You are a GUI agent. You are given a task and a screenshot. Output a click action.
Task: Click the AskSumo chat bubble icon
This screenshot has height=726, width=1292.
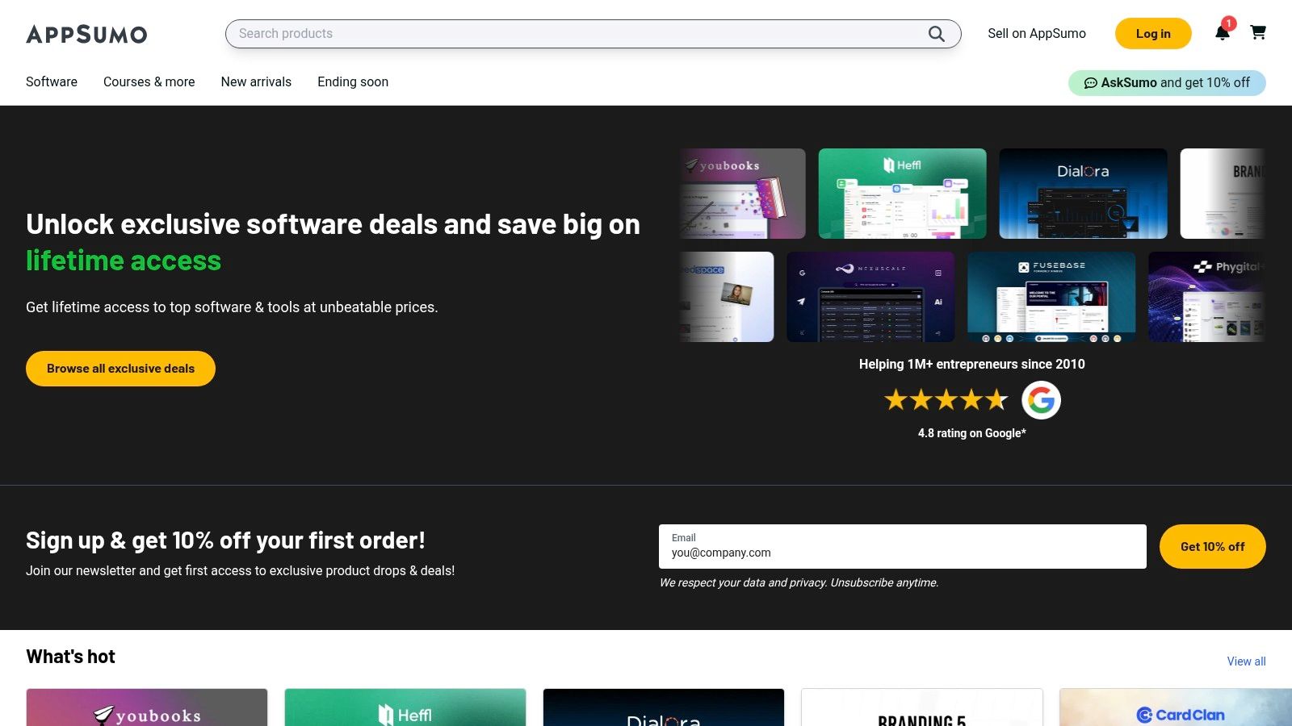[x=1091, y=82]
